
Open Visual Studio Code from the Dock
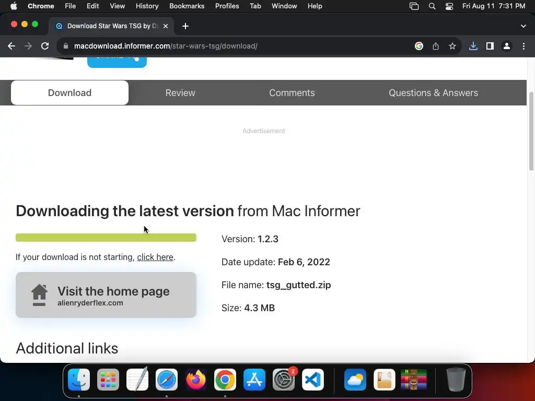pyautogui.click(x=313, y=380)
